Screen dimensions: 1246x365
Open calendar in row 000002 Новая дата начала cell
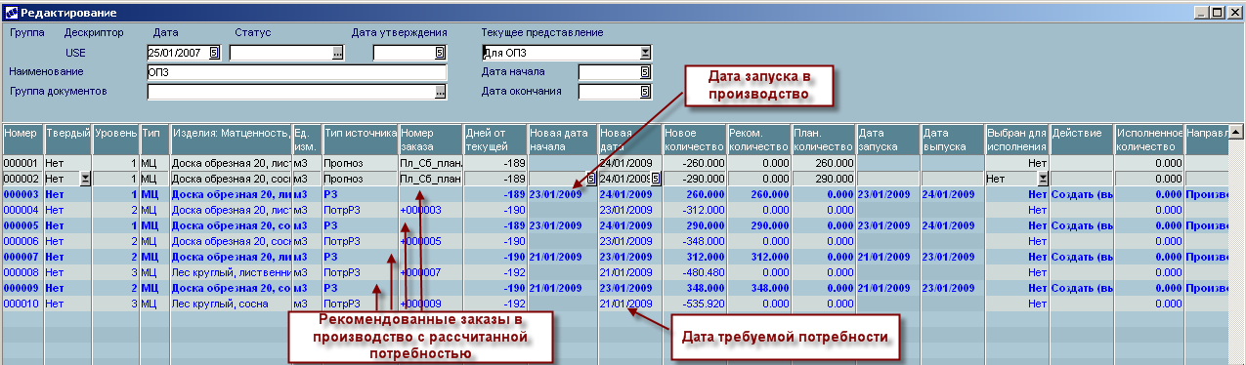[x=590, y=179]
